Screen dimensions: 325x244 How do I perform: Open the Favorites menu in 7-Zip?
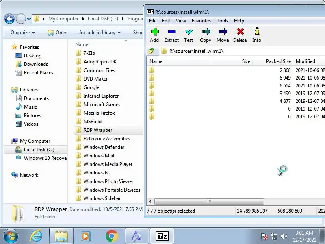pyautogui.click(x=201, y=21)
